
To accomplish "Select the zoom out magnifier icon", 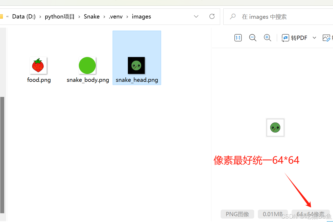I will pyautogui.click(x=253, y=38).
